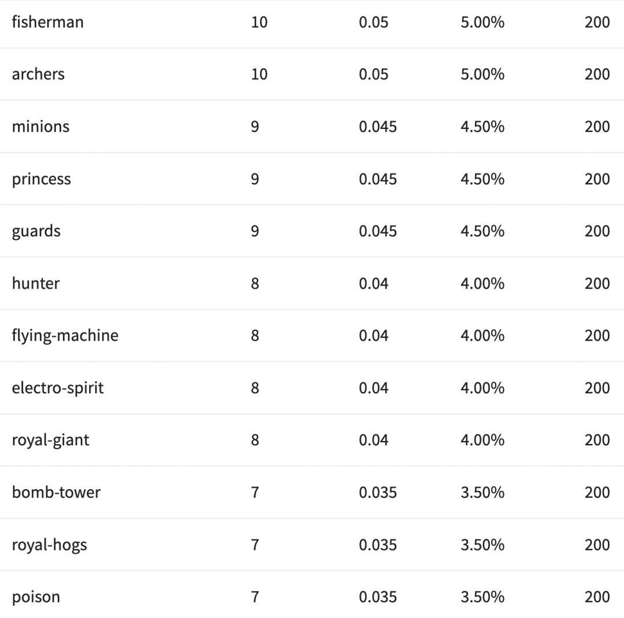Select the count 9 in minions row
Screen dimensions: 624x618
(255, 127)
